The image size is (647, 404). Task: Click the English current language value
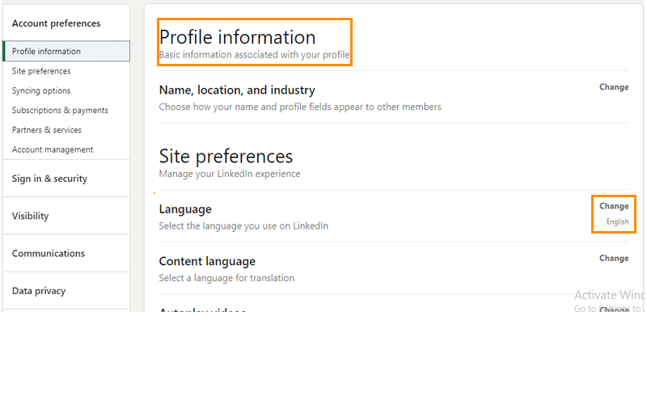coord(617,222)
